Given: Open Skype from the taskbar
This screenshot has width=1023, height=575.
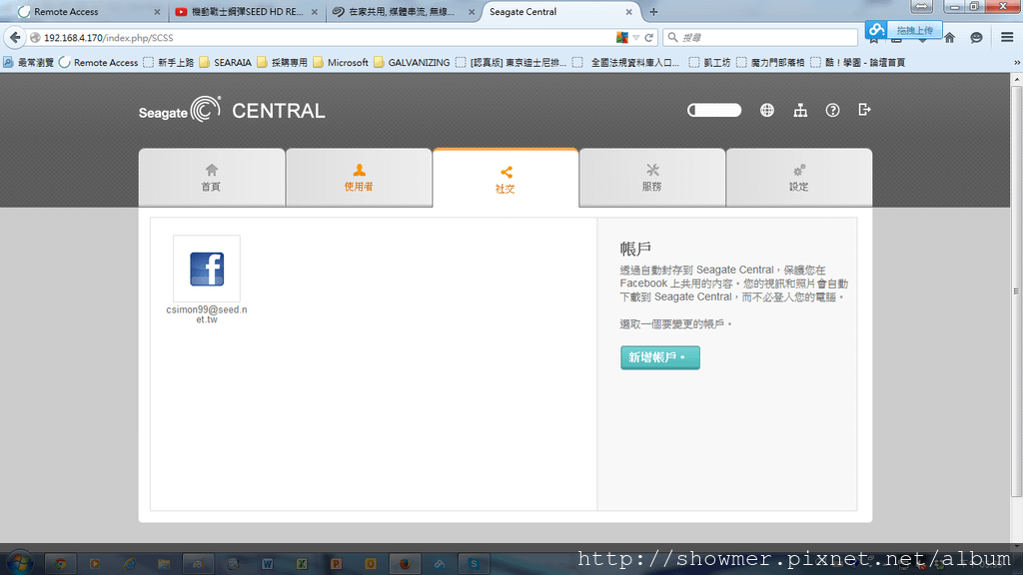Looking at the screenshot, I should 475,564.
